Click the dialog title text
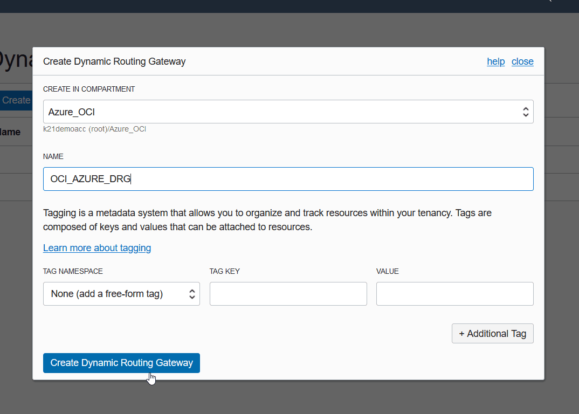This screenshot has width=579, height=414. pos(114,61)
